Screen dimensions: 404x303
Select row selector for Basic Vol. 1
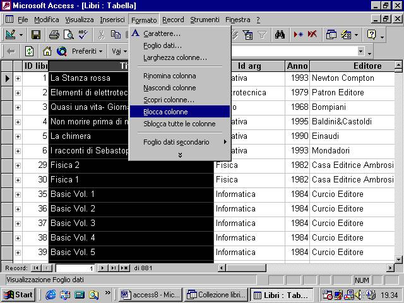pos(7,194)
